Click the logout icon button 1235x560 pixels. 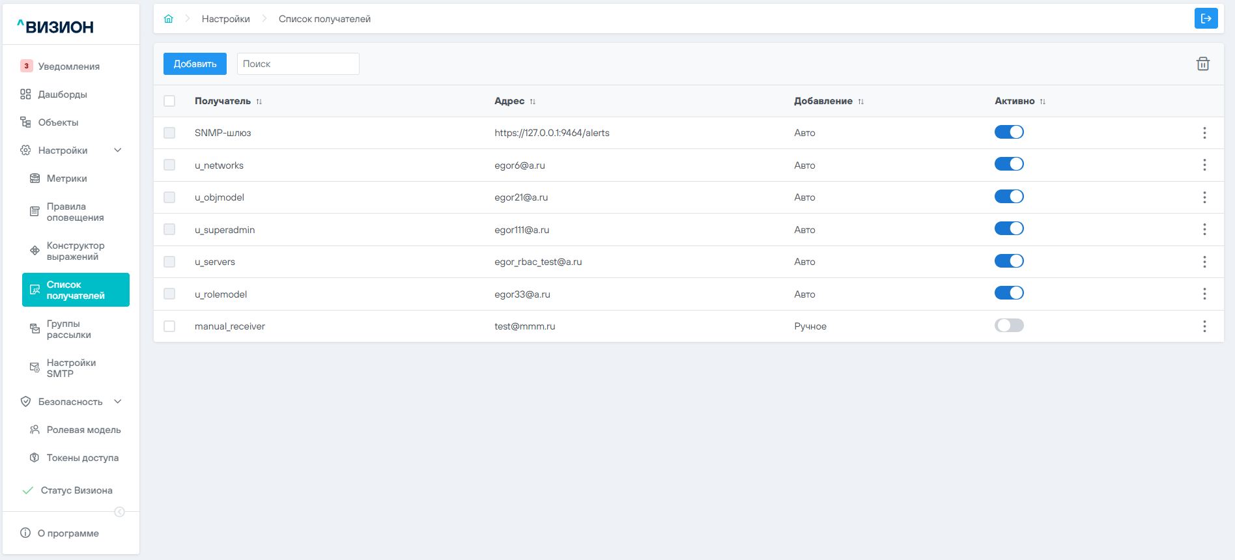(1206, 18)
